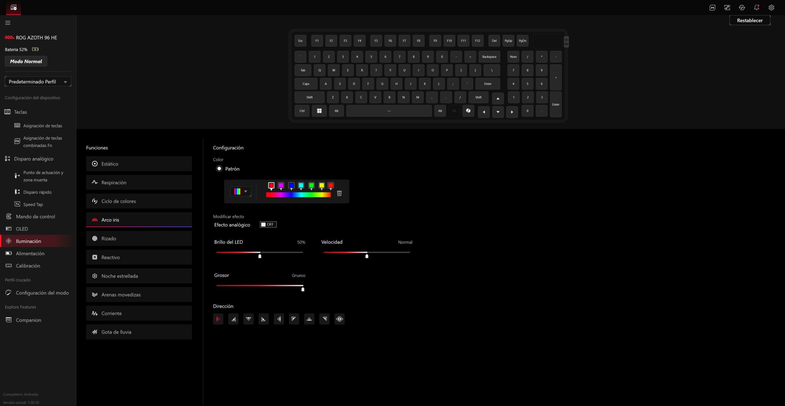Select the left direction arrow icon
The width and height of the screenshot is (785, 406).
click(279, 319)
